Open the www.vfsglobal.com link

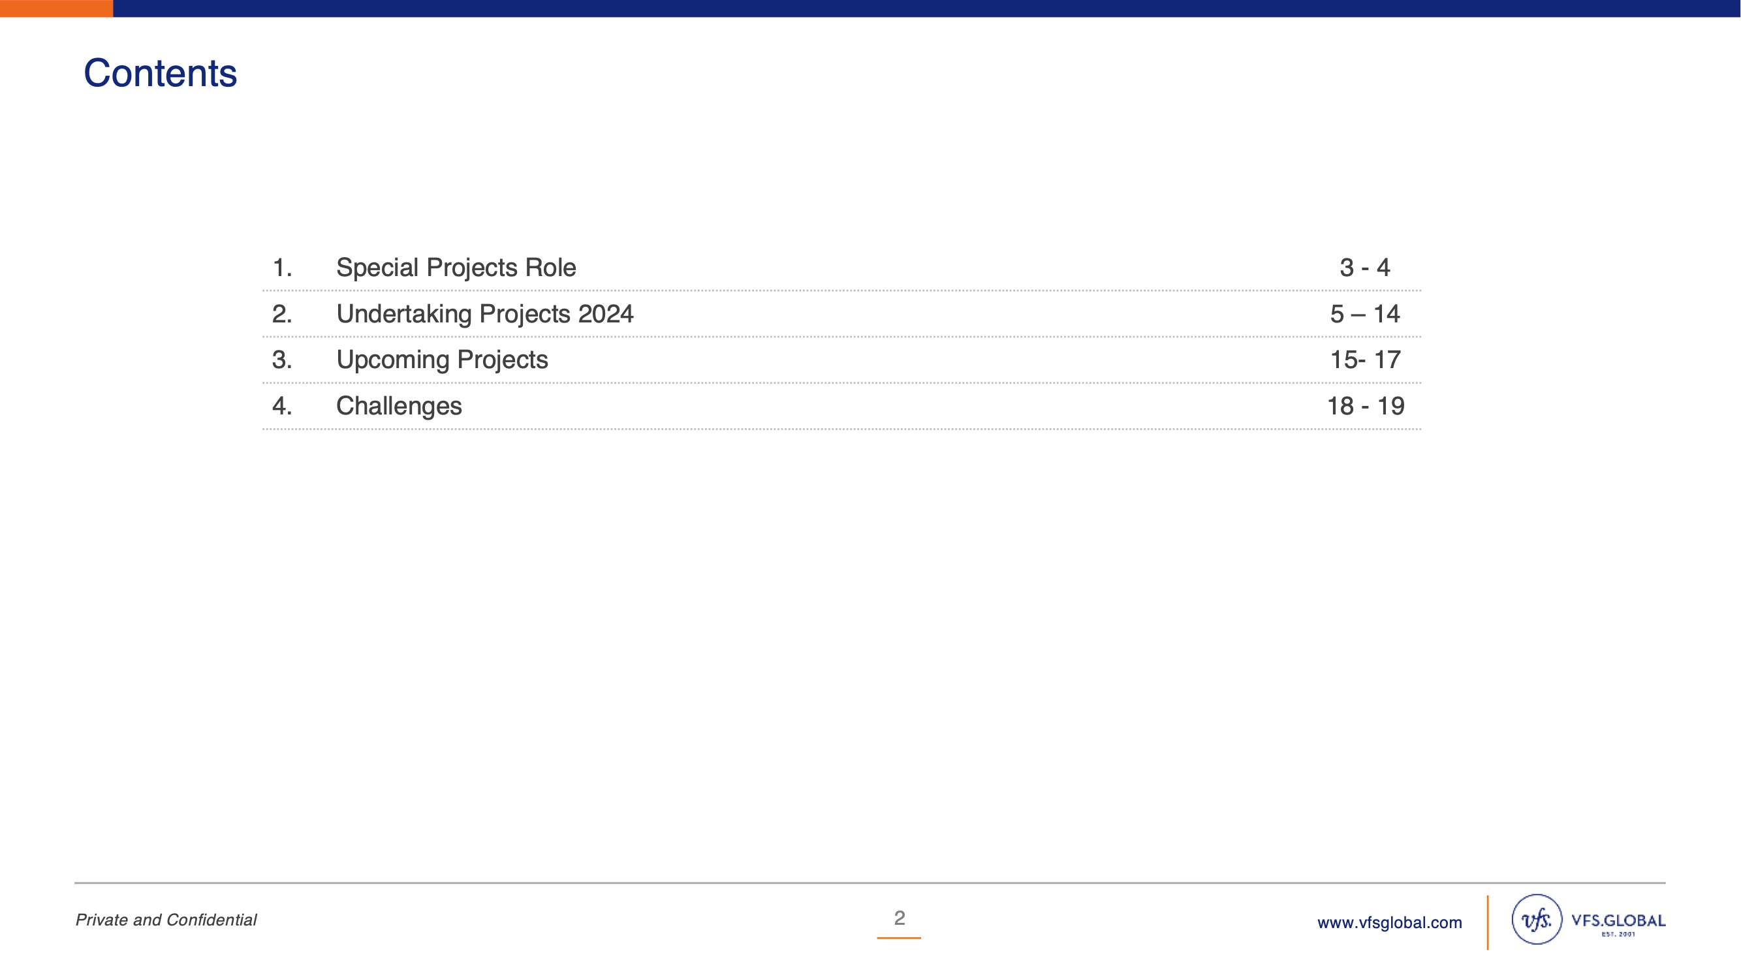pyautogui.click(x=1390, y=922)
